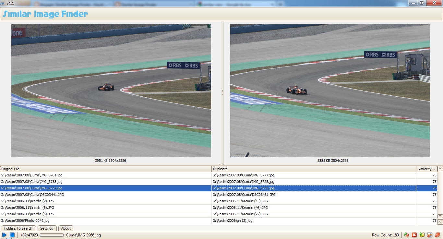The image size is (443, 239).
Task: Stop the scan using the blue square icon
Action: coord(12,235)
